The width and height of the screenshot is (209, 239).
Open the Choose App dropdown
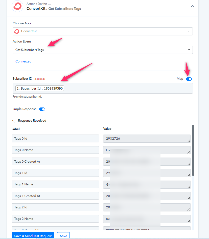(x=103, y=31)
